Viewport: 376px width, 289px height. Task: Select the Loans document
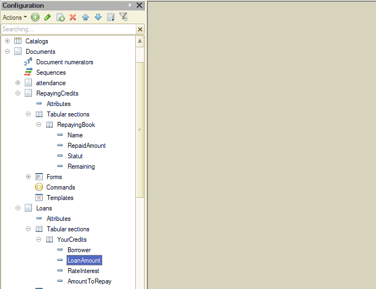click(x=44, y=208)
